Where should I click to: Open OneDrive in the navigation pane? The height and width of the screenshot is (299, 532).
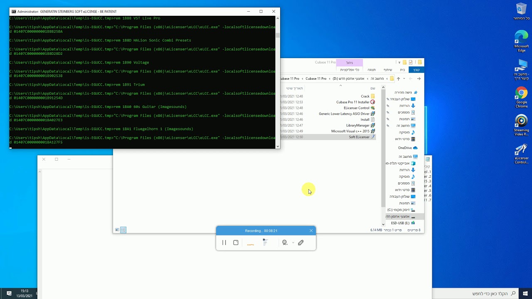(x=408, y=148)
